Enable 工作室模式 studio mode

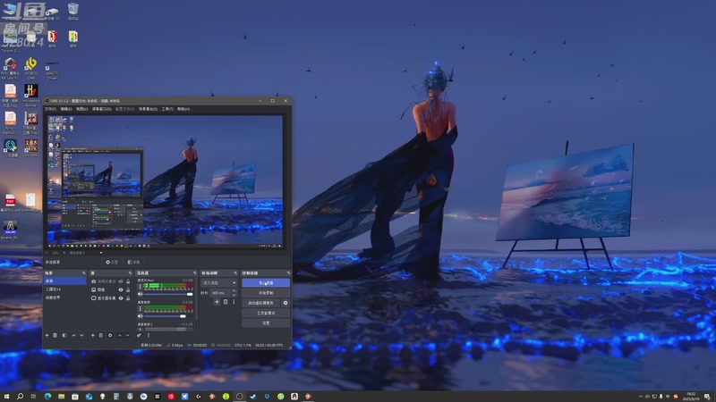(x=266, y=314)
